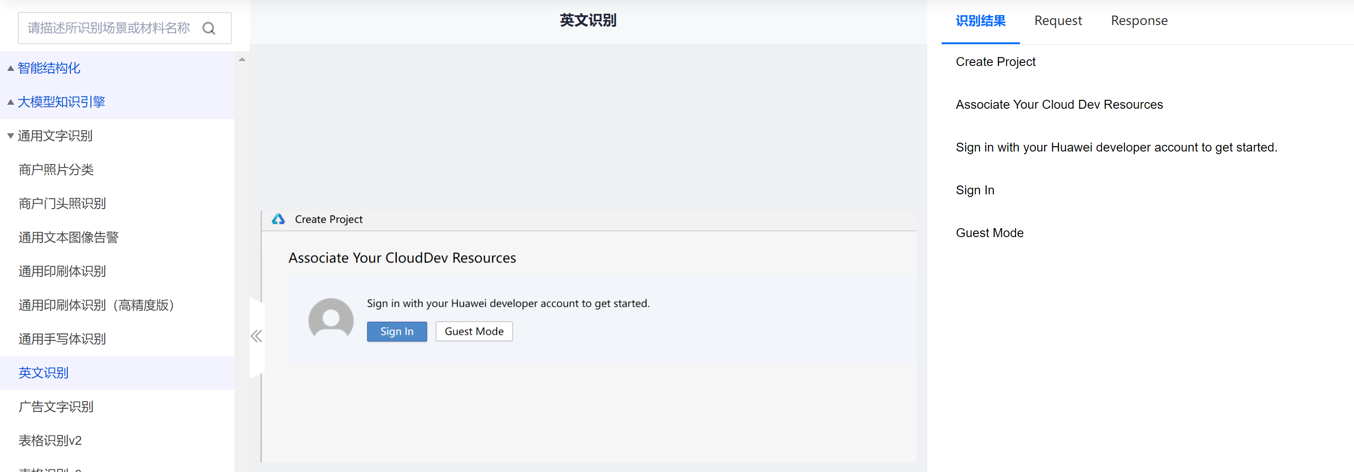
Task: Click the sign-in prompt text in the image
Action: [508, 304]
